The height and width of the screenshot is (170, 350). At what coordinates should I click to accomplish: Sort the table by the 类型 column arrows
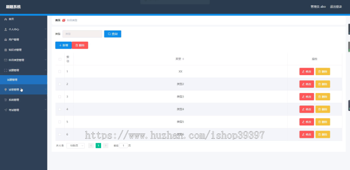pyautogui.click(x=183, y=59)
